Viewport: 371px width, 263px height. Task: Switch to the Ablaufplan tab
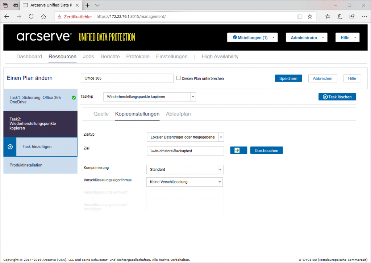click(x=178, y=114)
